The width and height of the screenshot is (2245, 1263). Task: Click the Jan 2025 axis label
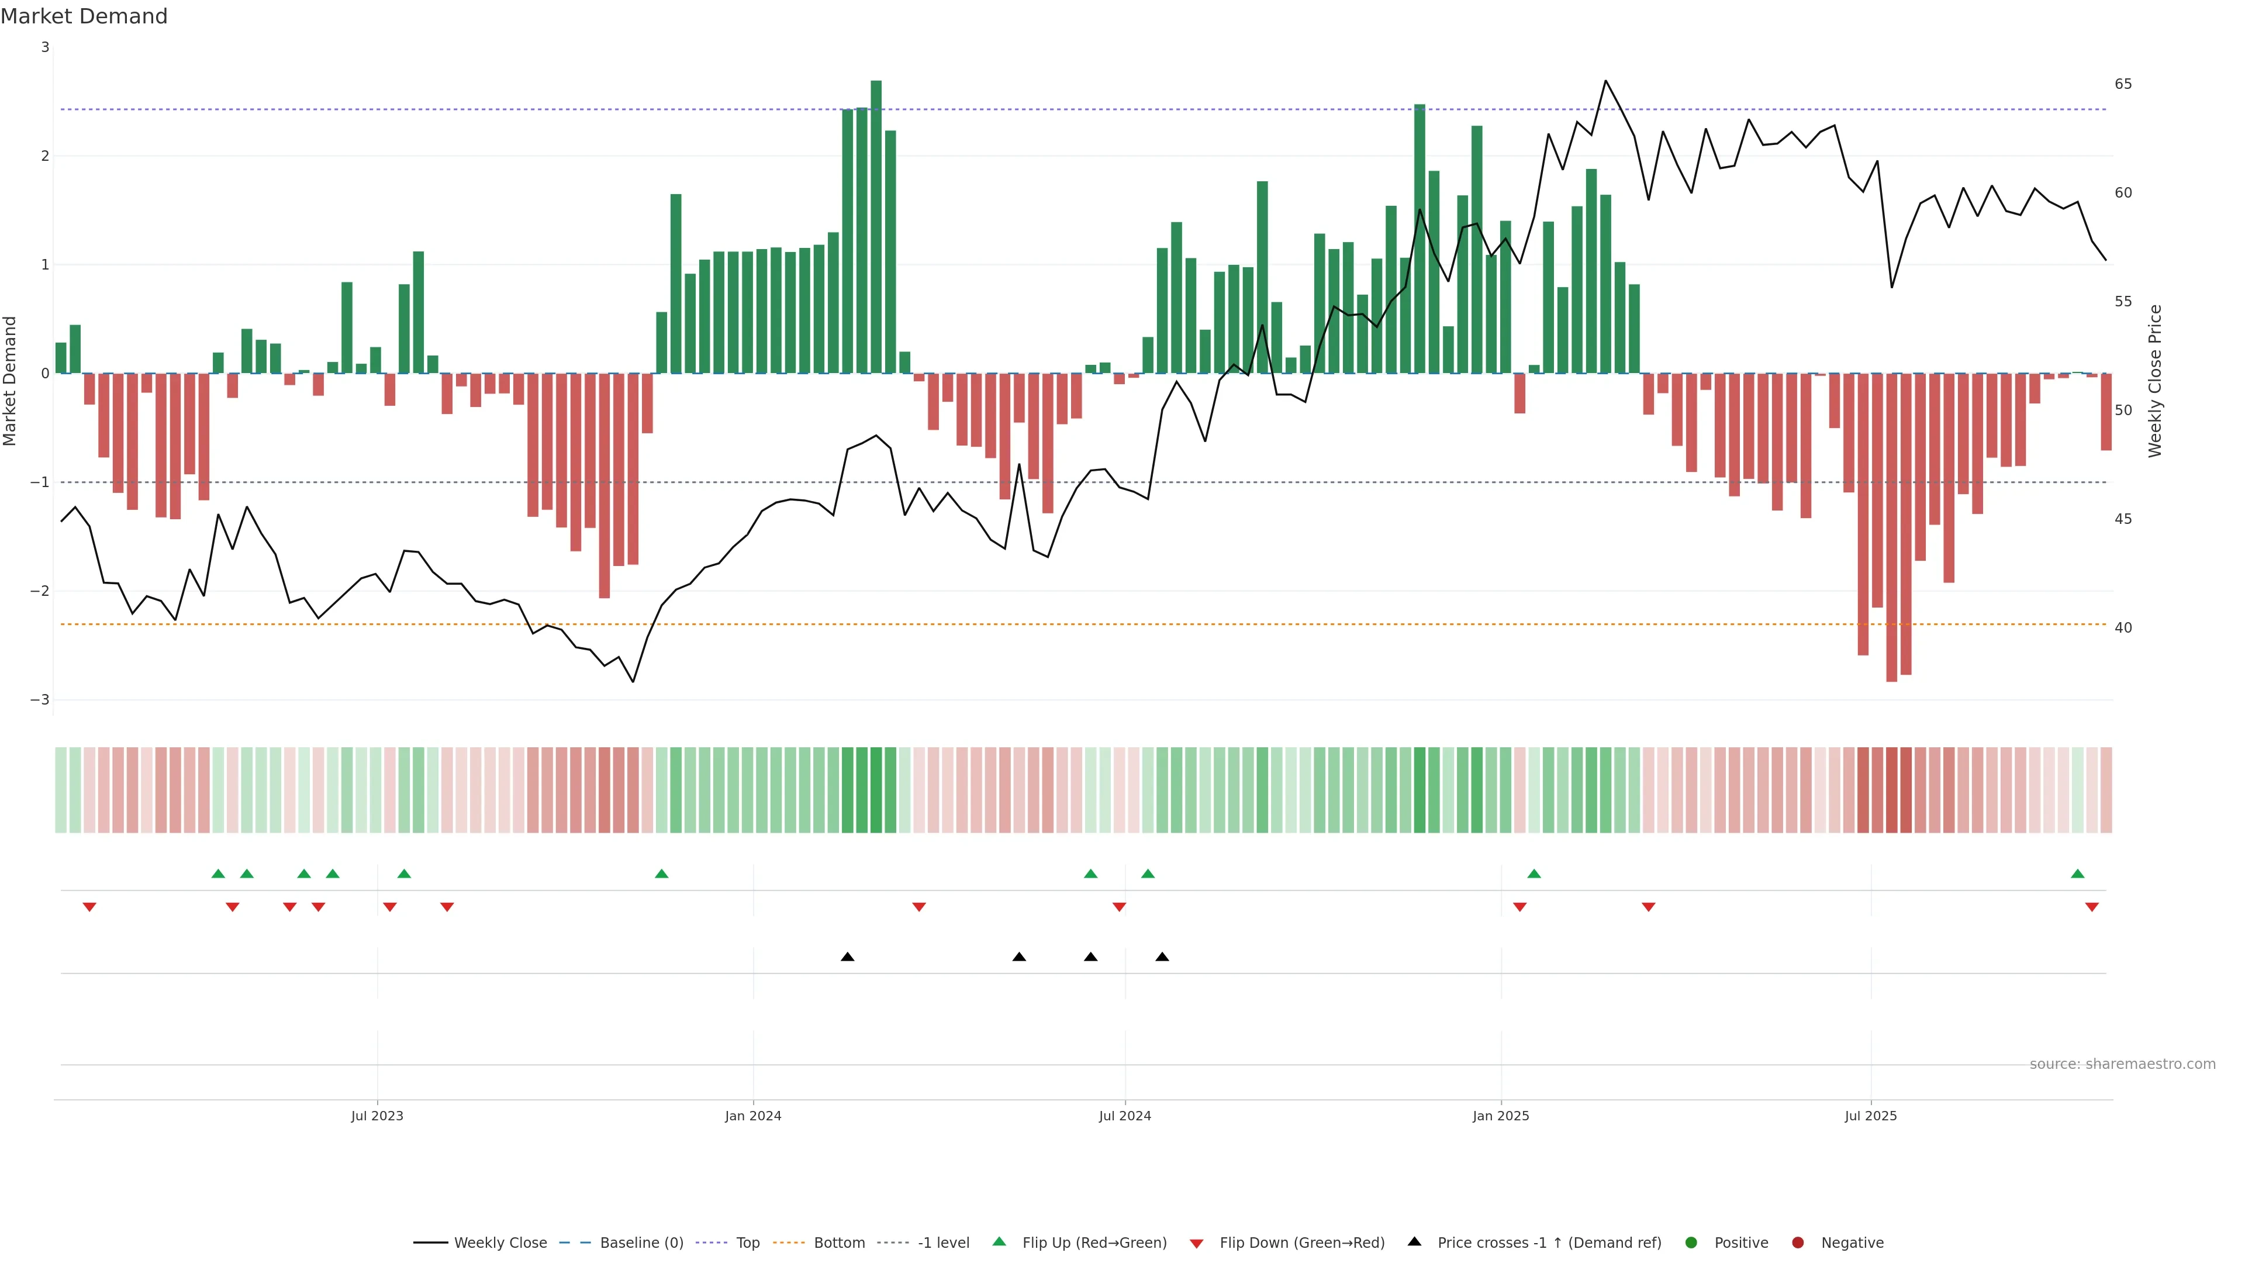[x=1501, y=1117]
